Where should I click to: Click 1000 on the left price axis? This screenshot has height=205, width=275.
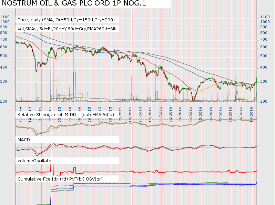pyautogui.click(x=5, y=22)
